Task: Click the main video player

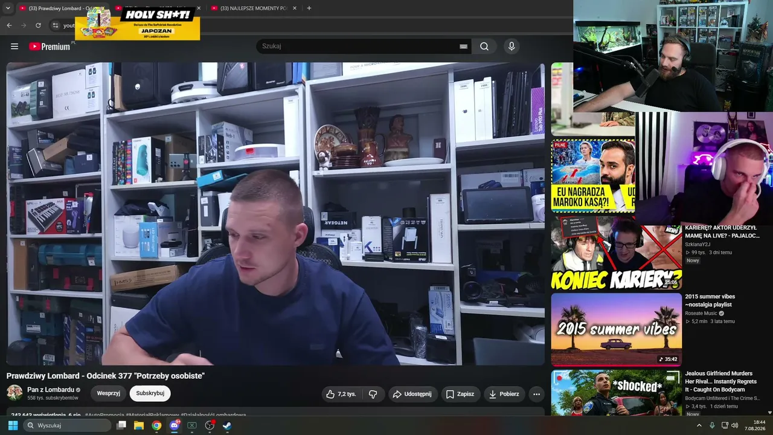Action: (275, 214)
